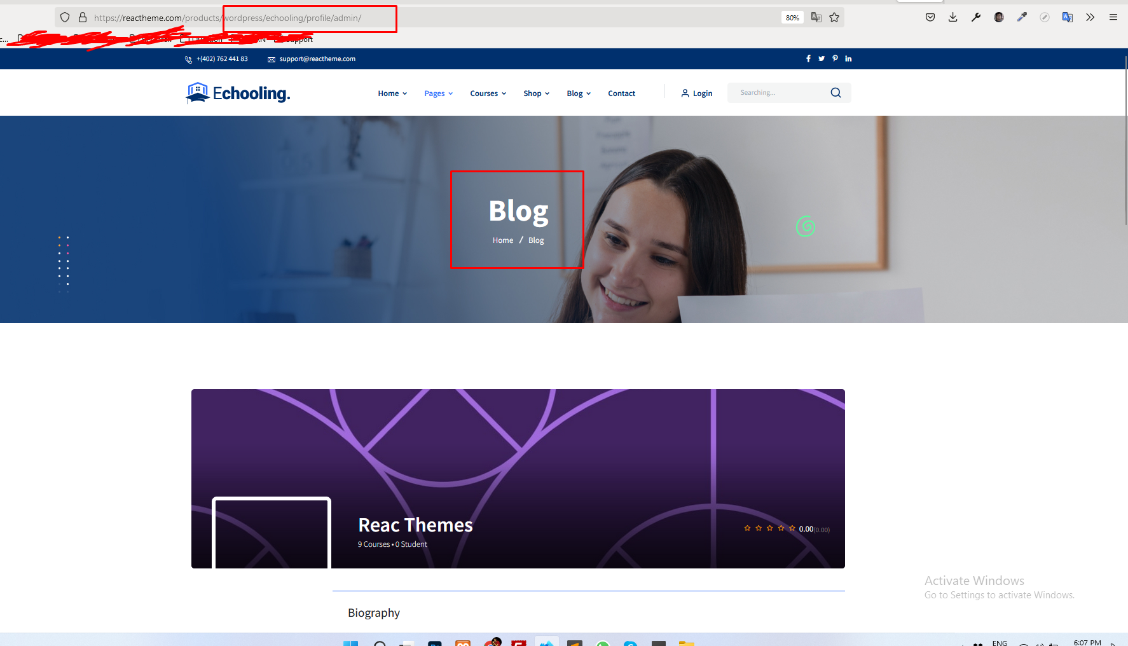1128x646 pixels.
Task: Click the envelope email icon
Action: point(272,59)
